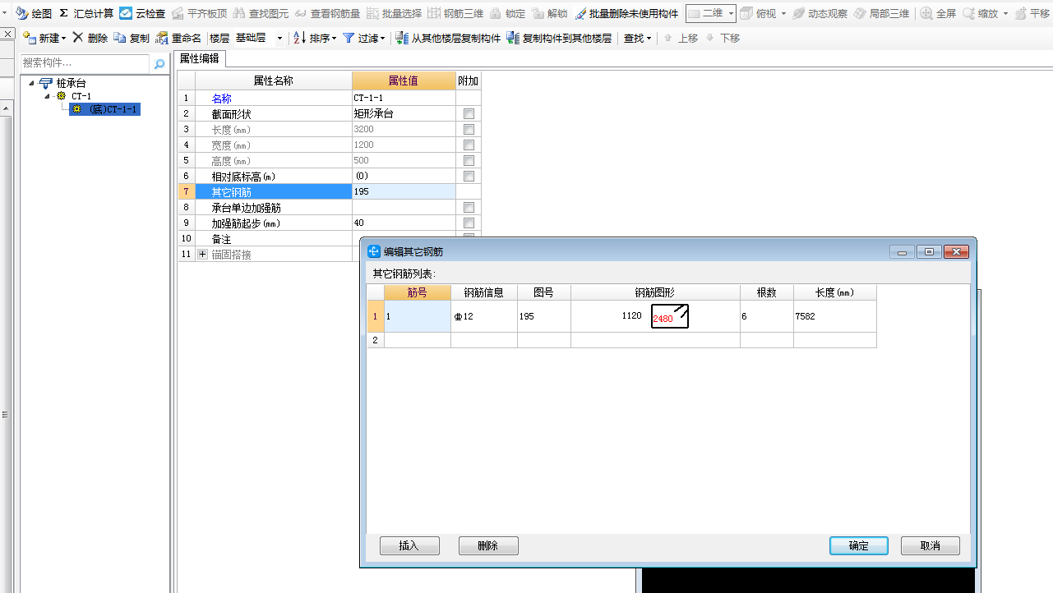Close the 编辑其它钢筋 dialog
The image size is (1053, 593).
click(x=956, y=252)
